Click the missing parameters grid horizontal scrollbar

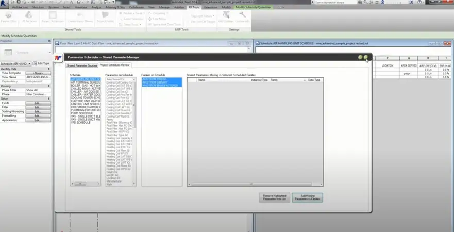255,184
